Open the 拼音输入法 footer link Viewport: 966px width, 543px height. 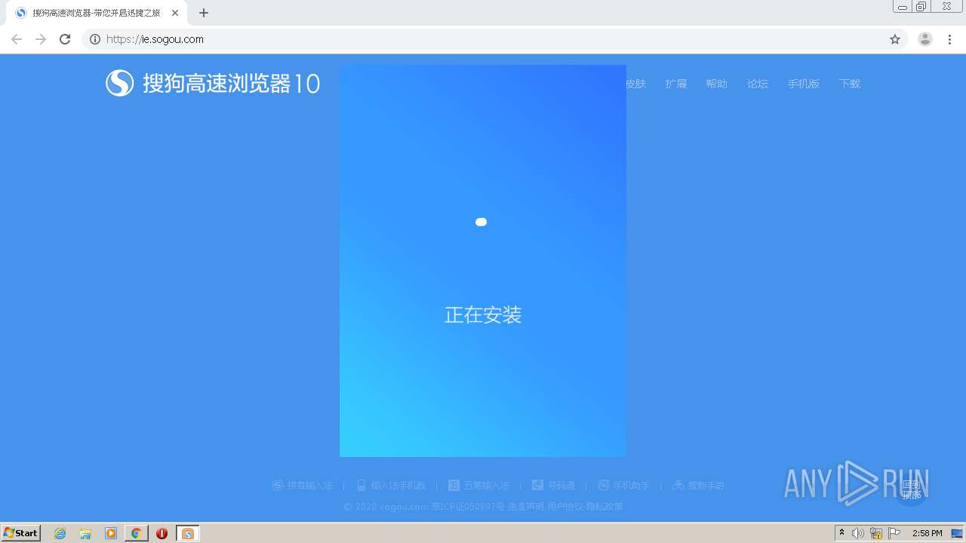coord(302,486)
